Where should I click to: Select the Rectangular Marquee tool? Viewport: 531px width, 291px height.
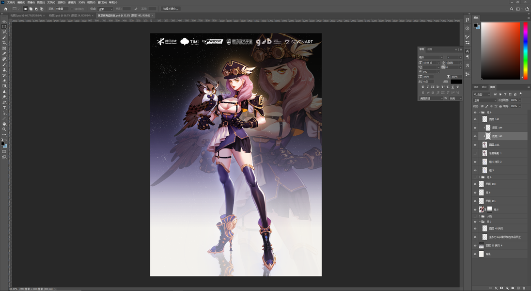coord(4,27)
